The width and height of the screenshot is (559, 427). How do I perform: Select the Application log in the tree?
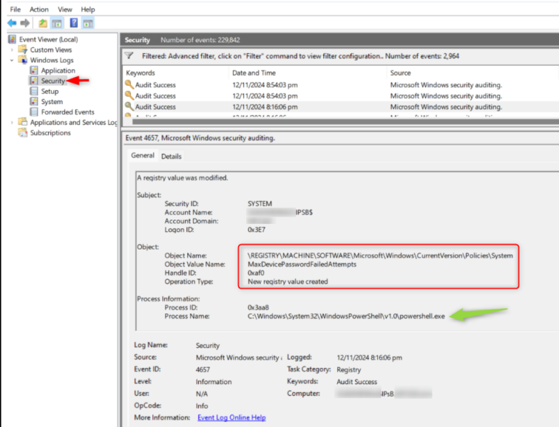click(x=58, y=71)
